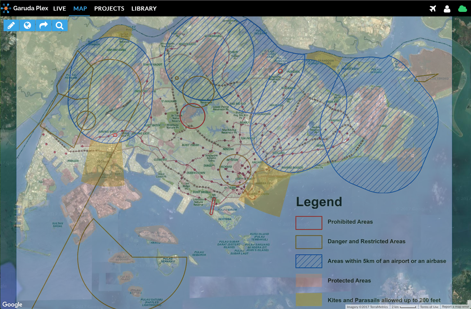Image resolution: width=471 pixels, height=309 pixels.
Task: Click the PIONEER map label
Action: [73, 160]
